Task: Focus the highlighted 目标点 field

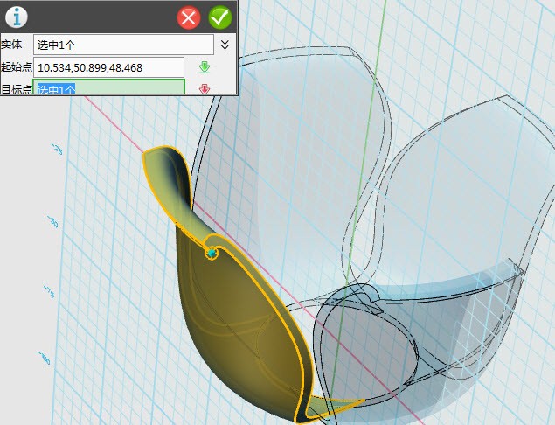Action: (x=108, y=88)
